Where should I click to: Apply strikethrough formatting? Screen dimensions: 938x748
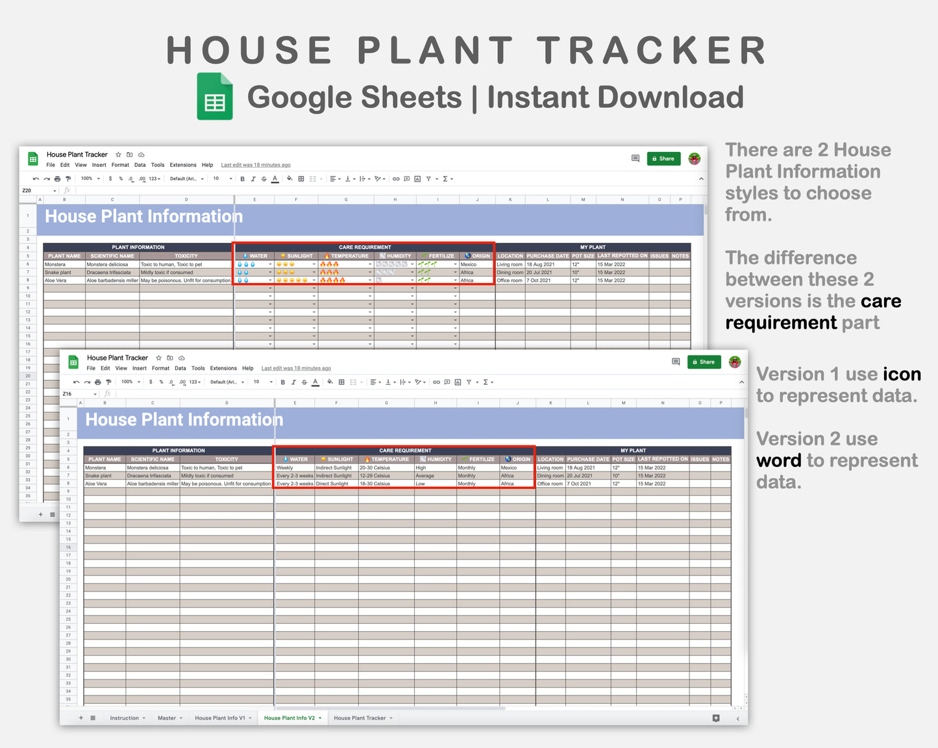pos(304,382)
